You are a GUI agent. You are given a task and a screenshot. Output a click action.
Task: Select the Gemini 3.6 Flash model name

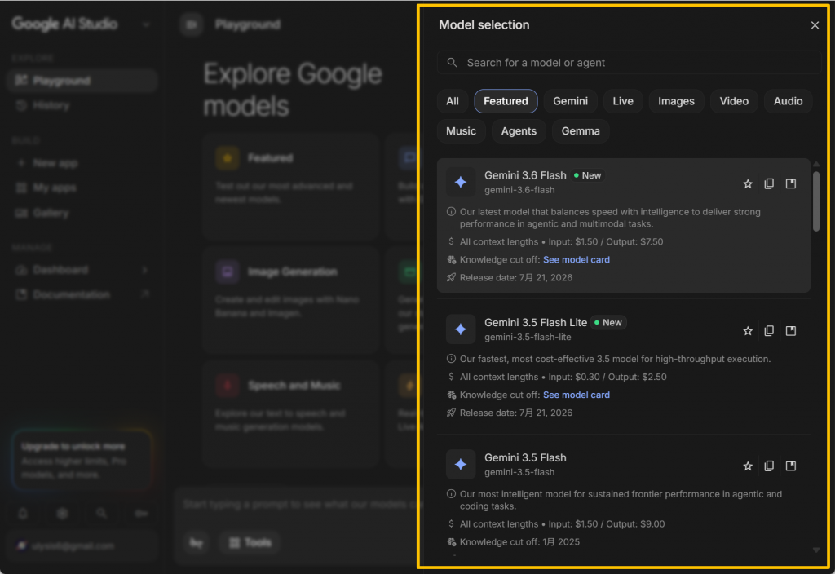pos(525,175)
